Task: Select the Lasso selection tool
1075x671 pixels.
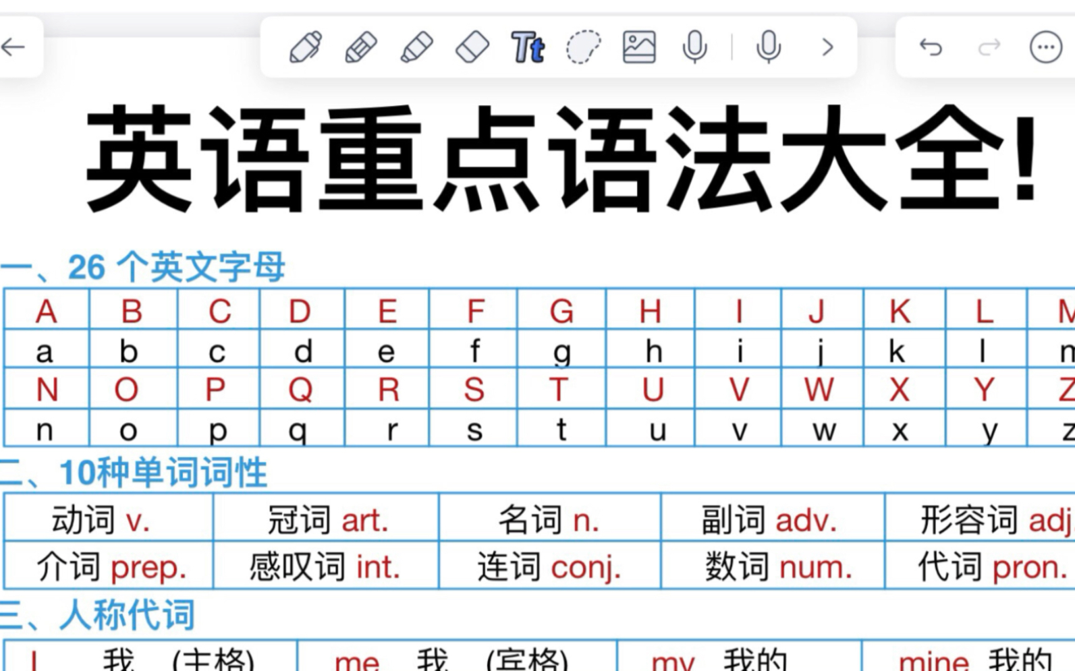Action: pos(583,47)
